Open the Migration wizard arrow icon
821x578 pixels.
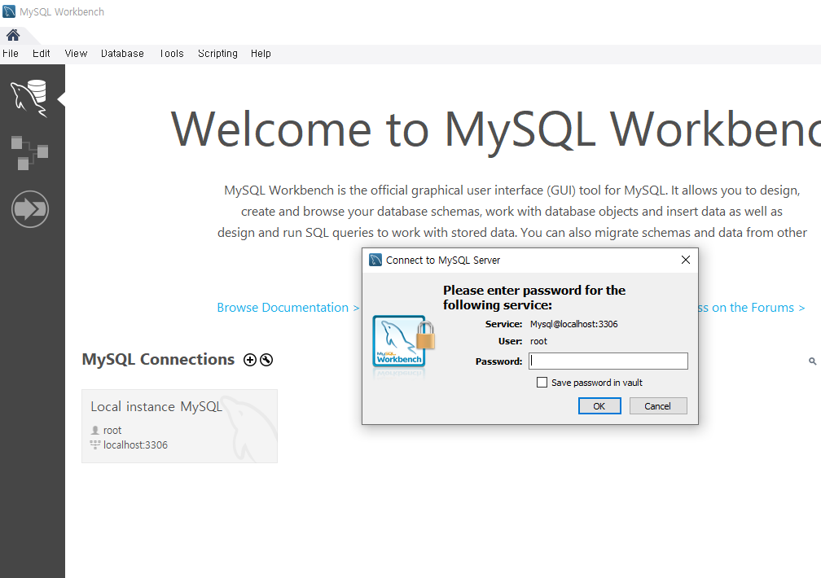point(30,209)
